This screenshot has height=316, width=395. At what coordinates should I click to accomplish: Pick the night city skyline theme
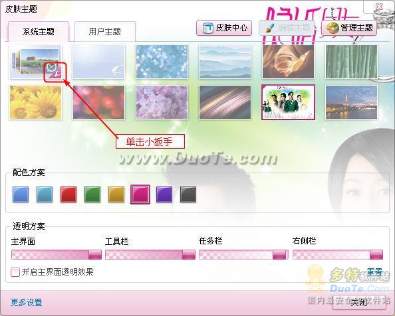click(351, 102)
